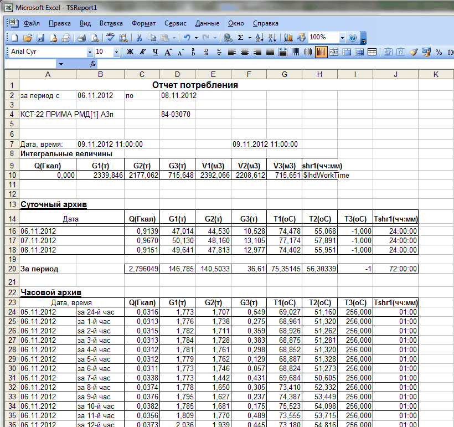Image resolution: width=454 pixels, height=427 pixels.
Task: Run the spelling check (ABC) icon
Action: pos(110,38)
